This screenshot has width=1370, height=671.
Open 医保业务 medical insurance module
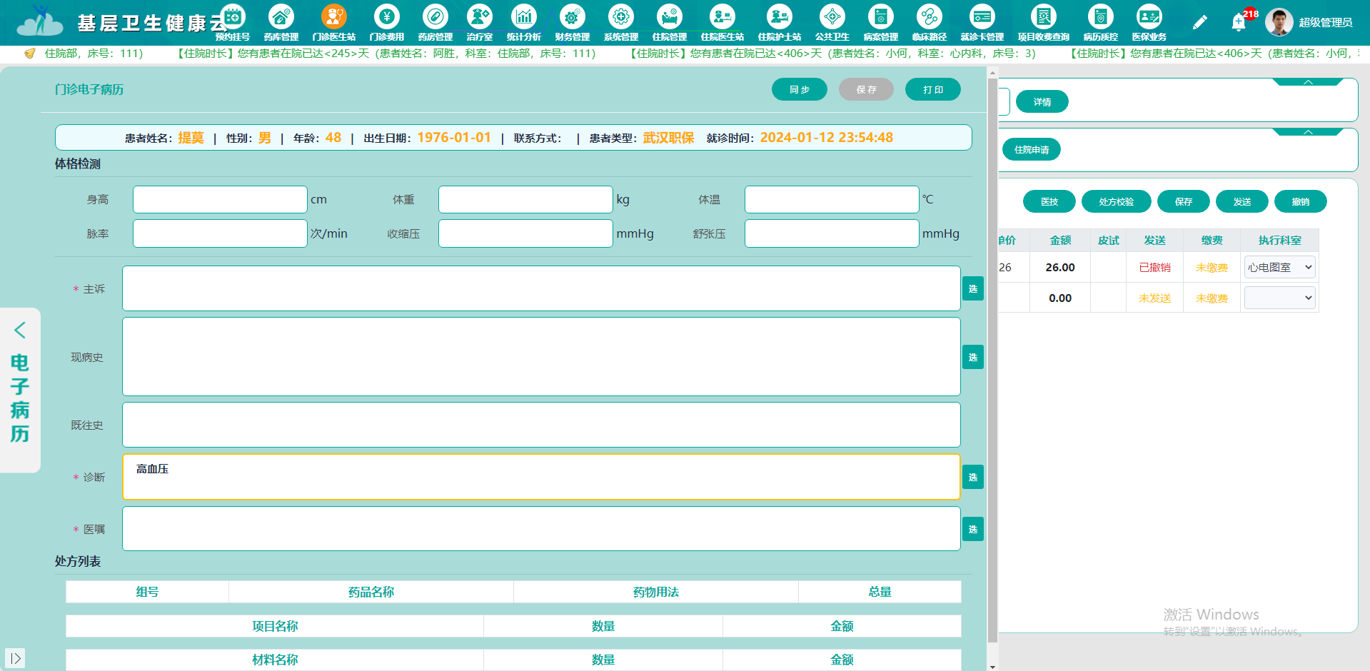[1149, 23]
